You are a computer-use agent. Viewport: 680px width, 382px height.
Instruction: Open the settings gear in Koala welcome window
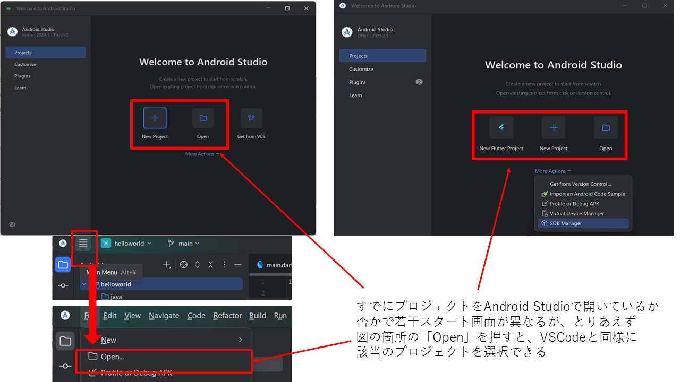pyautogui.click(x=12, y=224)
